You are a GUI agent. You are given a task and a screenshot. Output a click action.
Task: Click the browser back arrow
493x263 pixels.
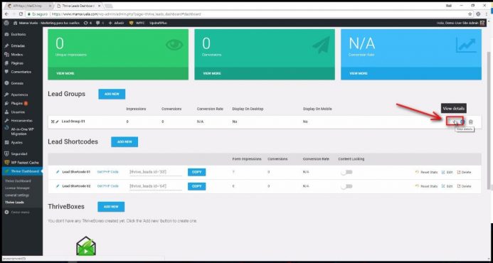tap(7, 14)
